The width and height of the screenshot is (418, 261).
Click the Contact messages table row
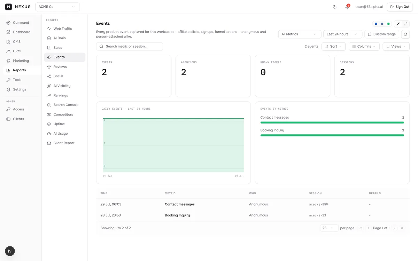(x=253, y=204)
